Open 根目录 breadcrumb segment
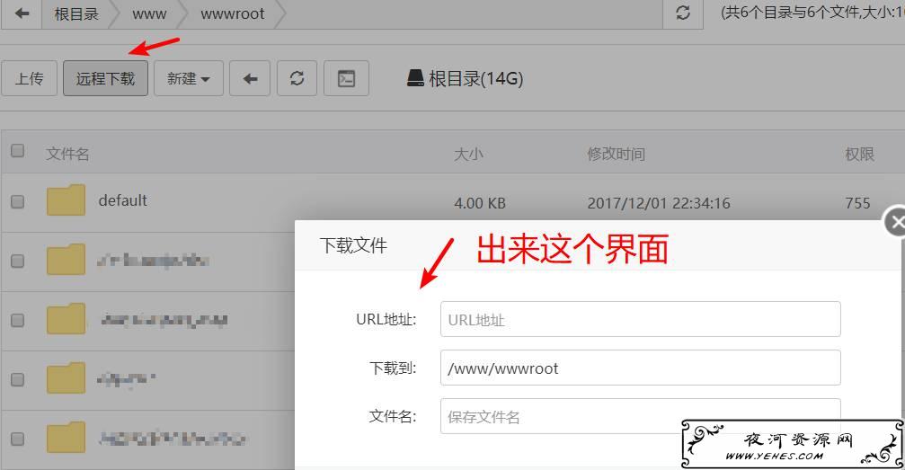 (76, 13)
